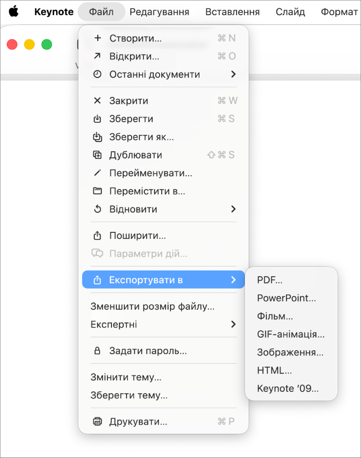Click the arrow icon beside Відкрити
This screenshot has height=458, width=361.
(97, 56)
